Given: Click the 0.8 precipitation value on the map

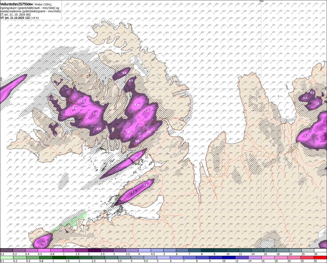Looking at the screenshot, I should click(x=137, y=104).
